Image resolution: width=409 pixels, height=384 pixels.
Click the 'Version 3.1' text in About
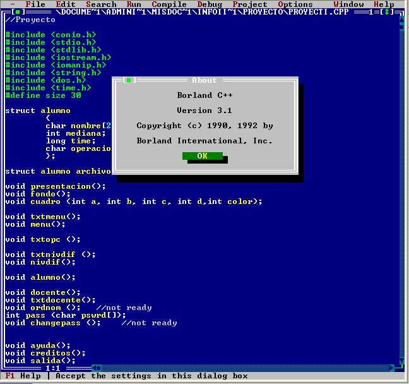(204, 111)
